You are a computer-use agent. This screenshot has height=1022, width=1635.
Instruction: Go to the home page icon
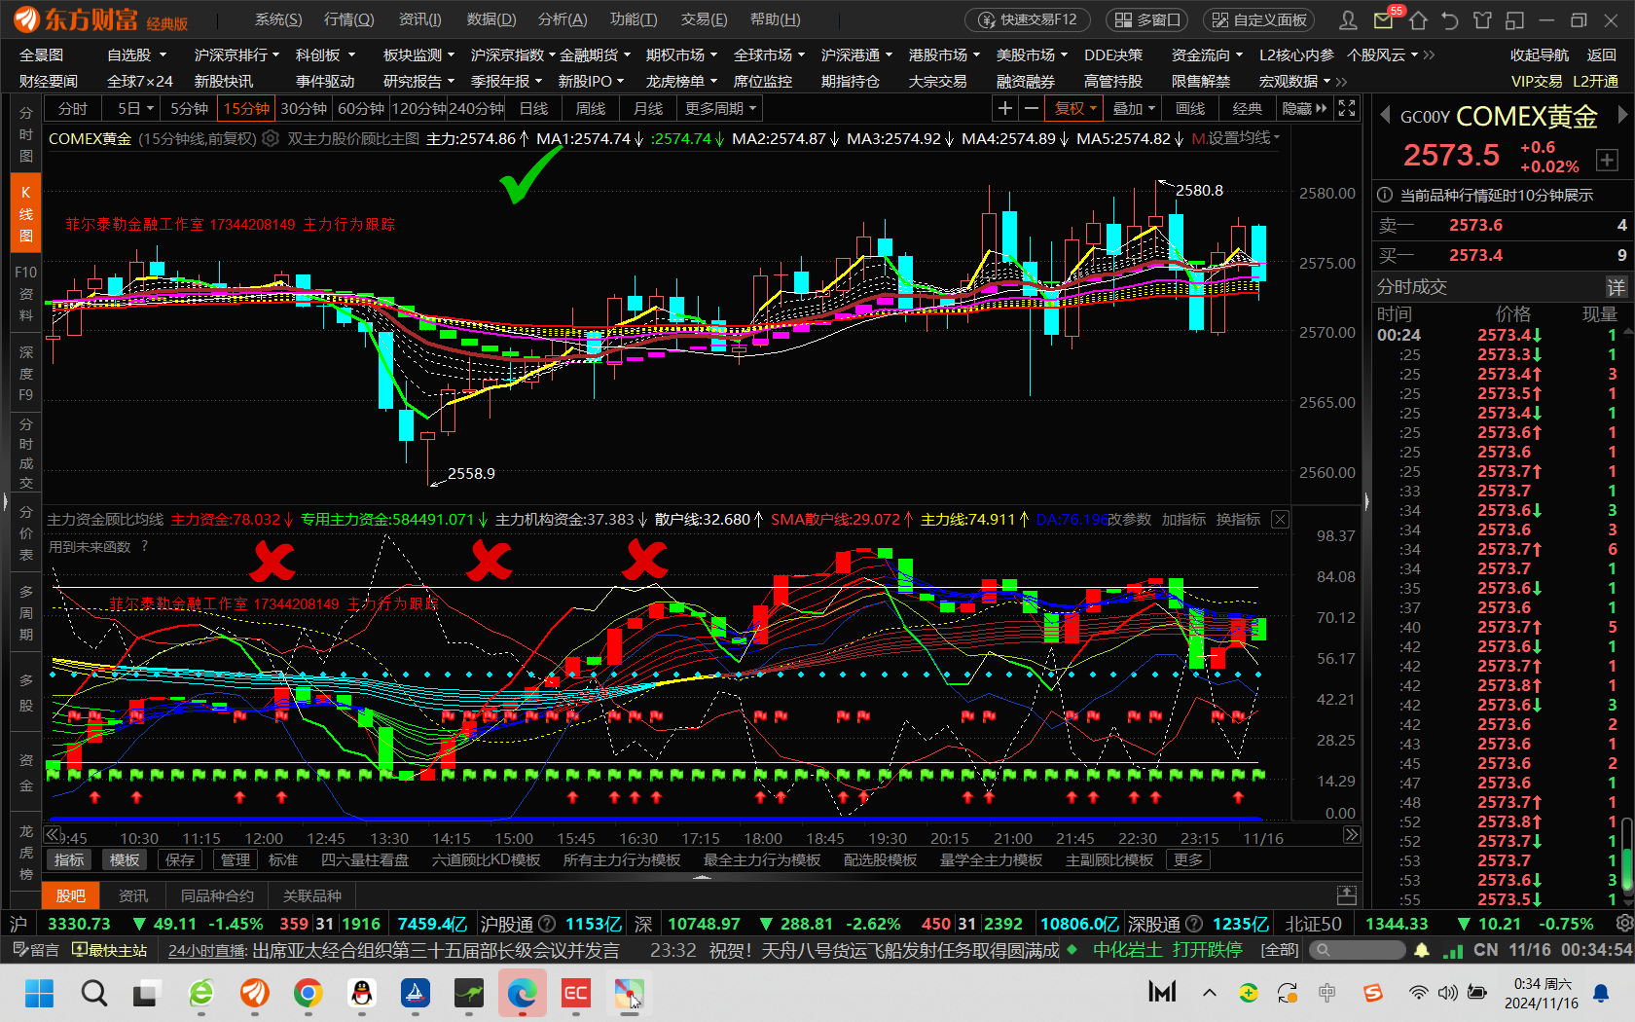coord(1418,19)
